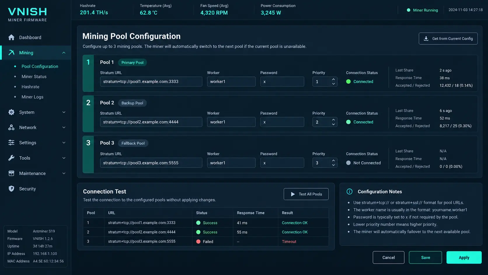488x275 pixels.
Task: Click Pool 3 grey Not Connected dot
Action: coord(348,163)
